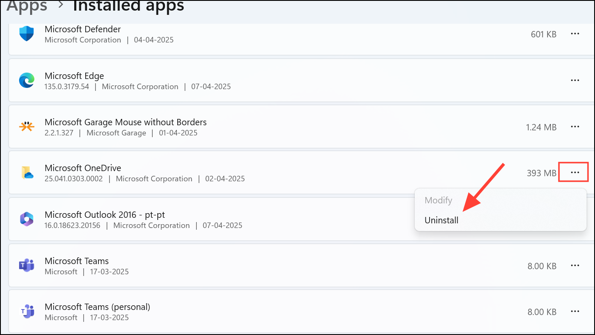Open more options for Mouse without Borders
This screenshot has height=335, width=595.
point(575,127)
